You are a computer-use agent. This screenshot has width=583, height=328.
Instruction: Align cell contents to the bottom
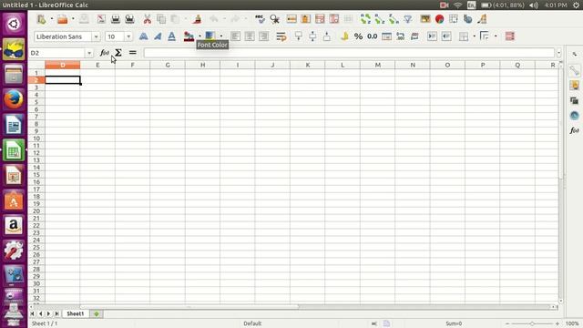pos(326,36)
